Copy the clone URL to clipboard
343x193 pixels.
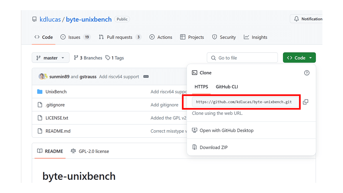[x=306, y=102]
